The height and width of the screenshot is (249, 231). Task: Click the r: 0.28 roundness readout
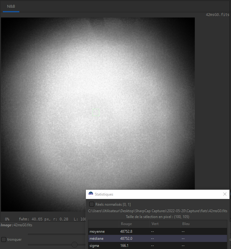point(61,219)
